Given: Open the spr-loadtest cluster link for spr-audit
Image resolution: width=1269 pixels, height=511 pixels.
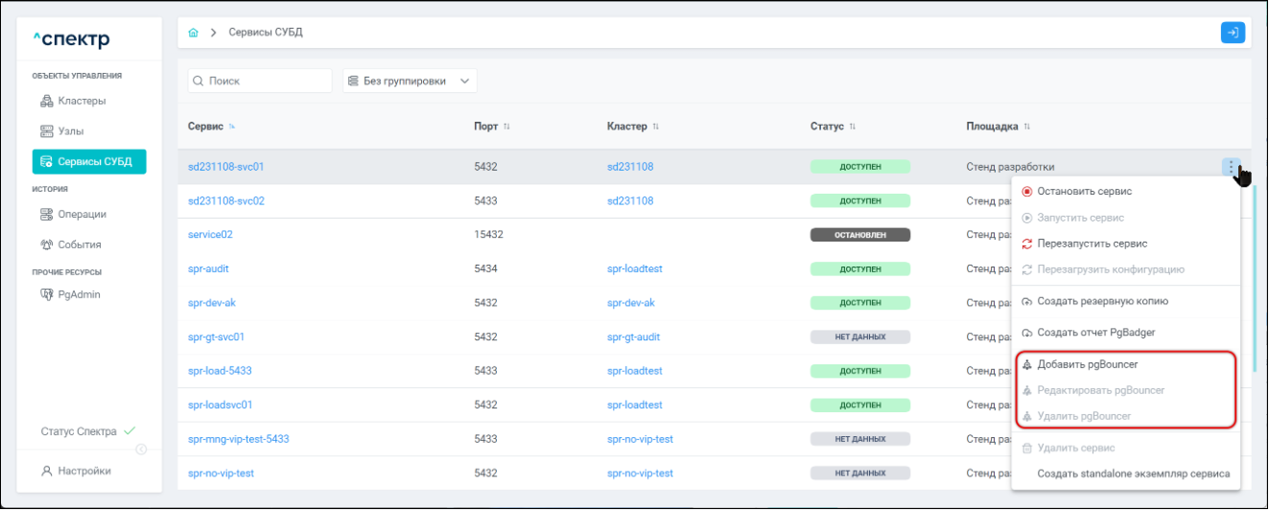Looking at the screenshot, I should click(634, 269).
